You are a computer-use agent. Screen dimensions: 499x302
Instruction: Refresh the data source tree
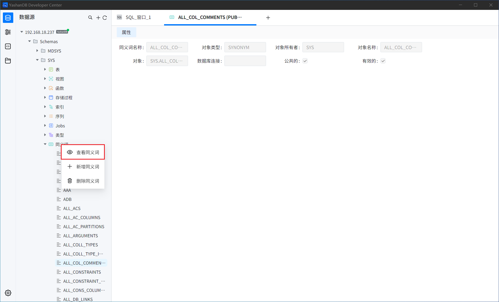105,18
